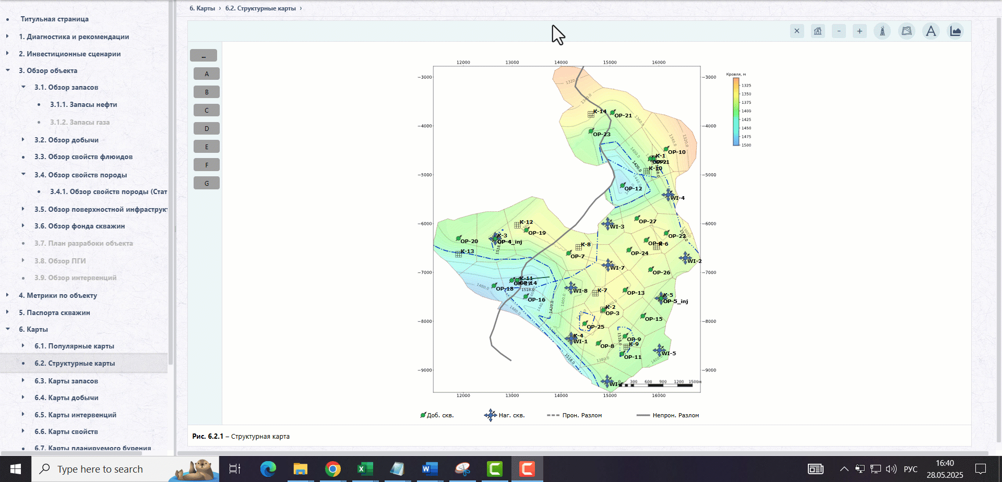Select layer D button
This screenshot has height=482, width=1002.
207,128
